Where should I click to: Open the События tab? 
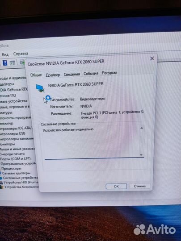tap(91, 74)
